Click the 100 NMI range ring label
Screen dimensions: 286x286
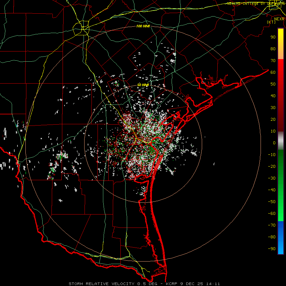coord(143,26)
